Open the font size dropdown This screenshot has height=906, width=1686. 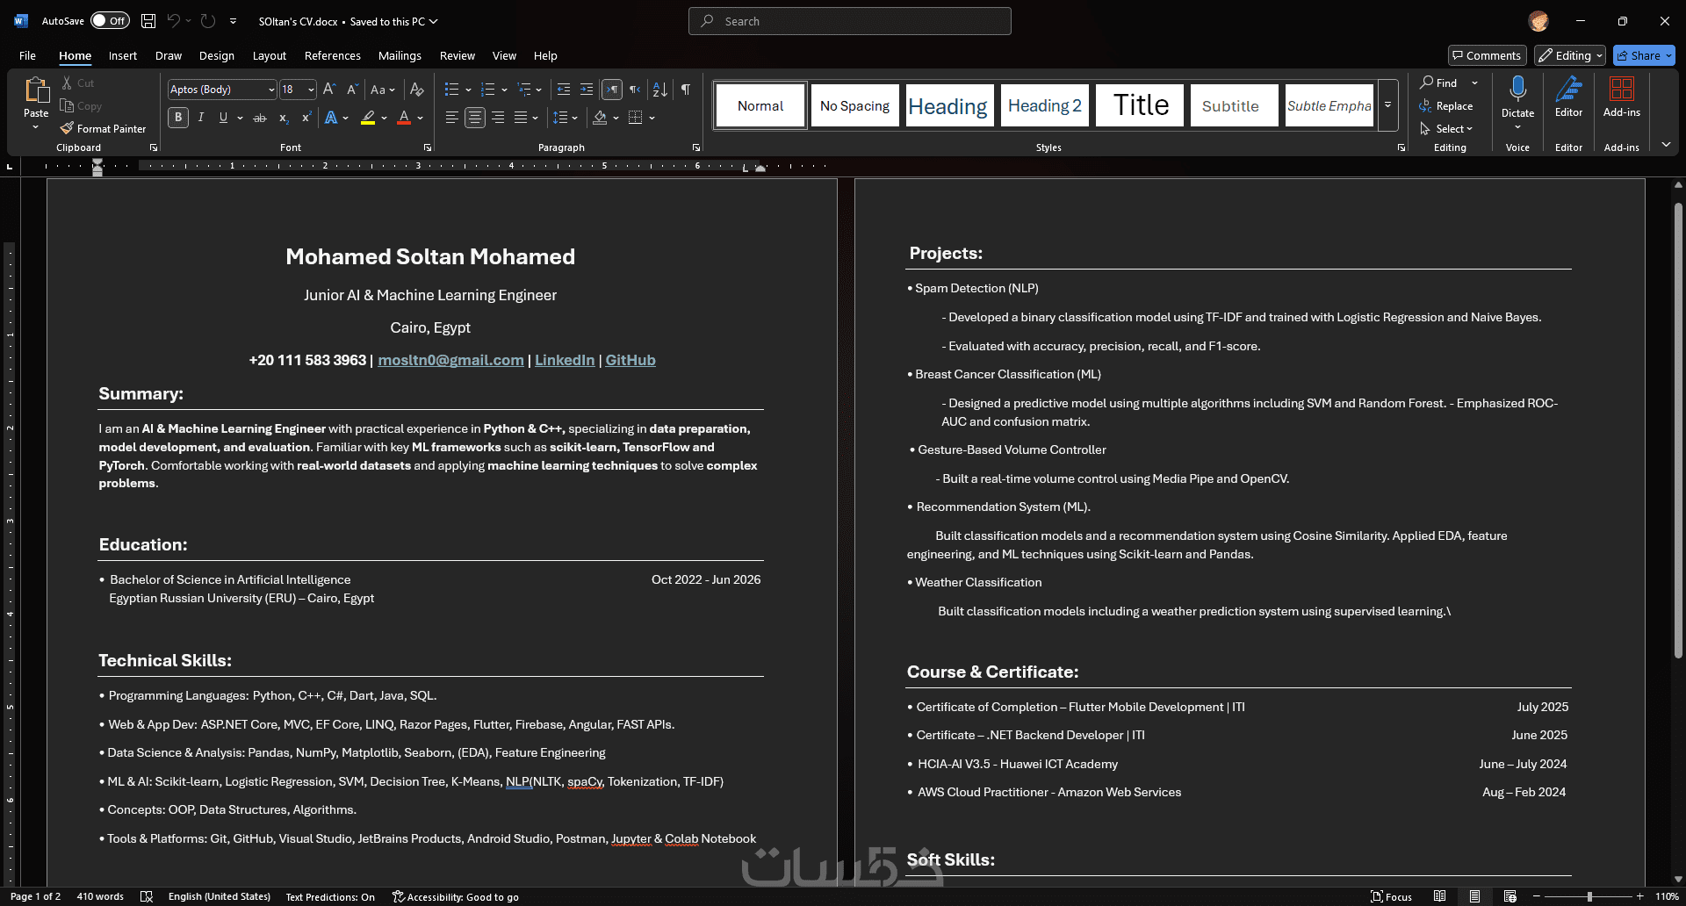click(x=311, y=90)
